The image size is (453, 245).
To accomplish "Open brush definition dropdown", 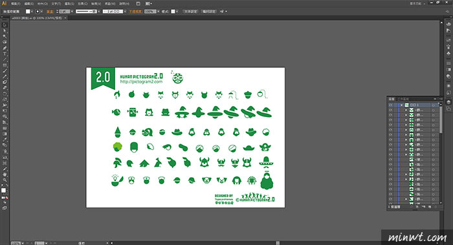I will (125, 12).
